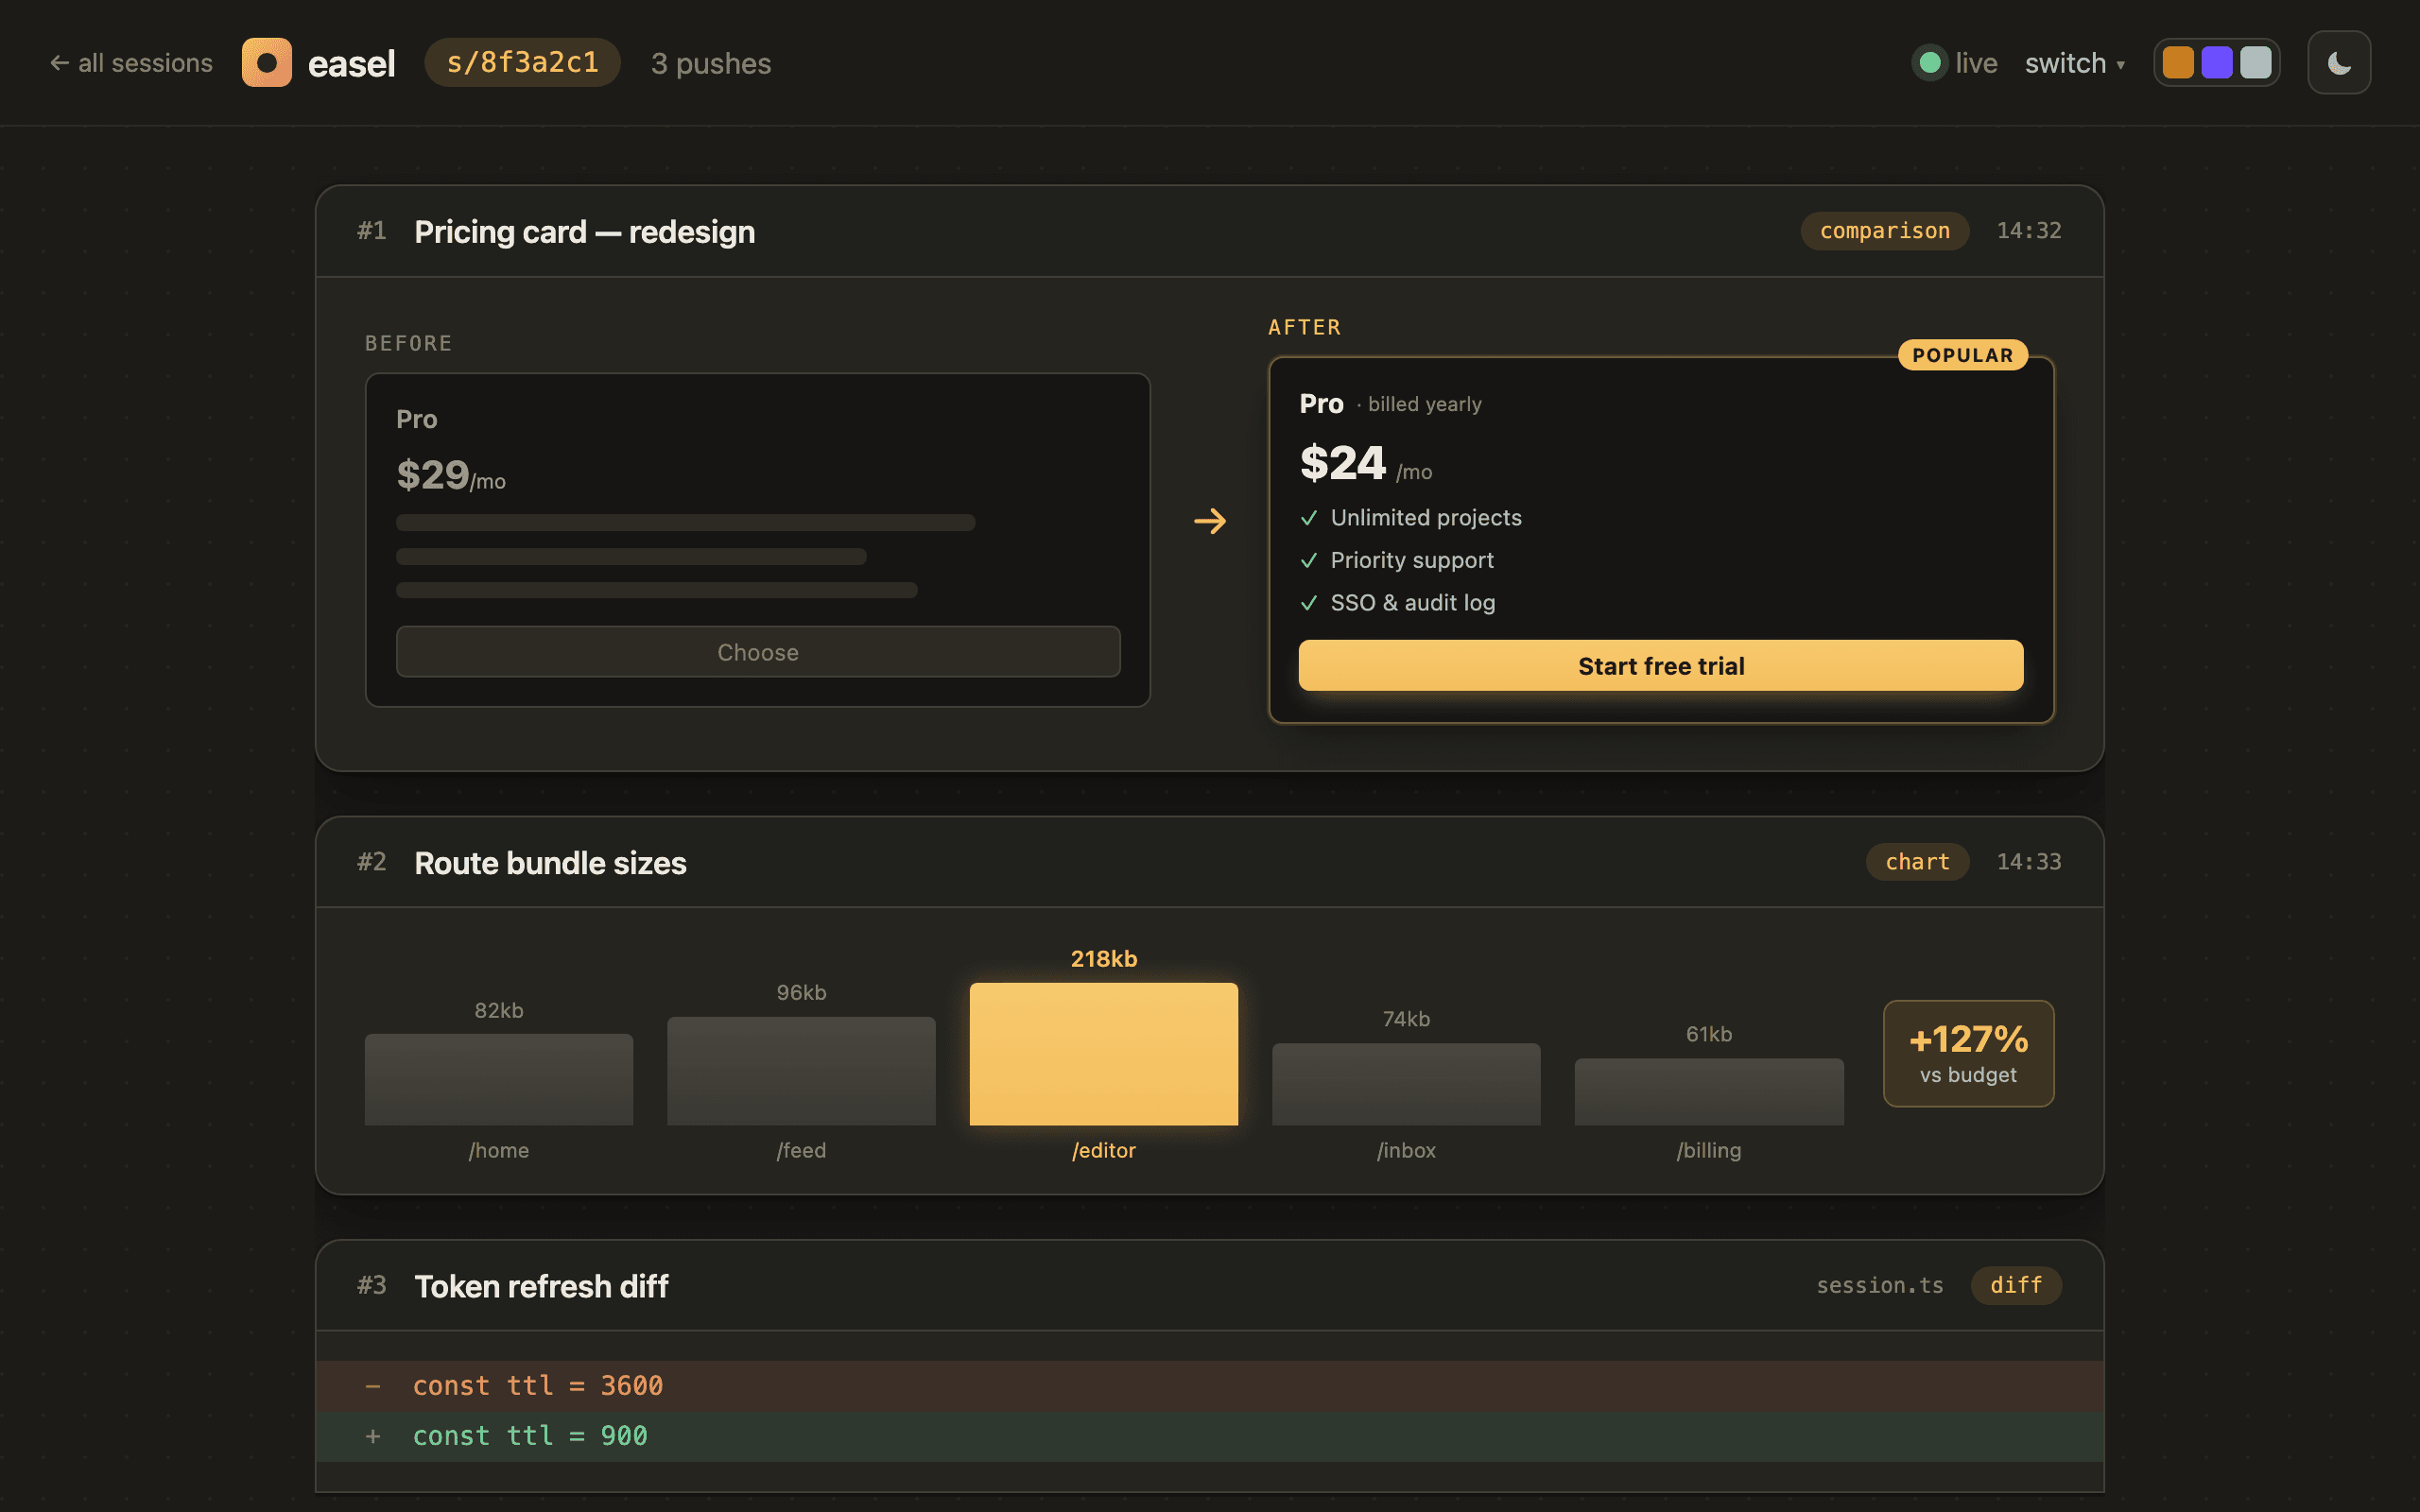2420x1512 pixels.
Task: Click the removed line const ttl = 3600
Action: 1210,1386
